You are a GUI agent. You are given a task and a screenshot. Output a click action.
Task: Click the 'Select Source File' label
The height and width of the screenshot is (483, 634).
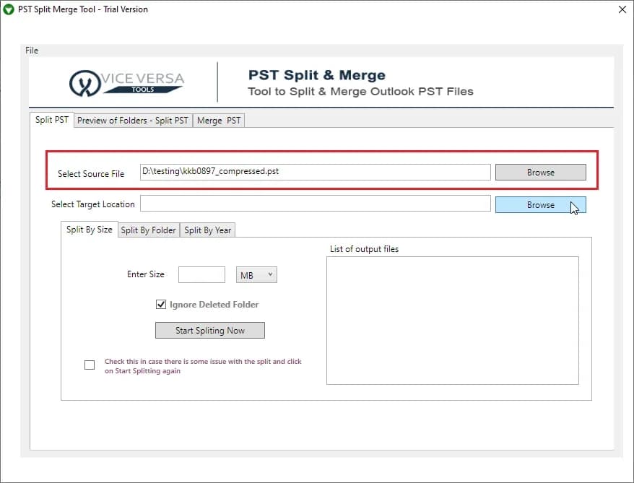tap(91, 174)
